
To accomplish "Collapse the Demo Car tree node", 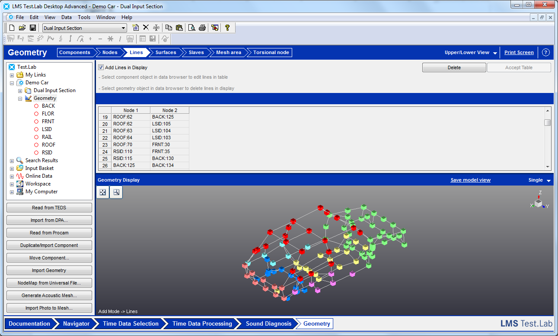I will tap(12, 83).
